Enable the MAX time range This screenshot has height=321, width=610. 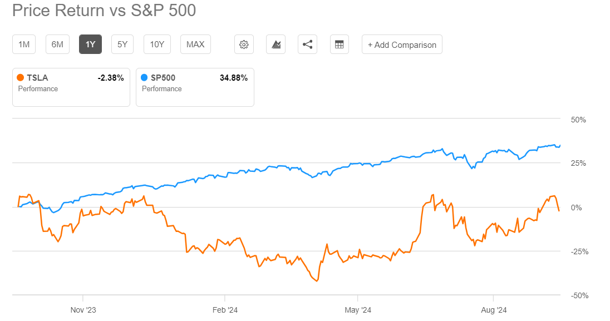coord(195,44)
